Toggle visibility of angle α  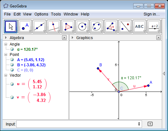click(12, 49)
